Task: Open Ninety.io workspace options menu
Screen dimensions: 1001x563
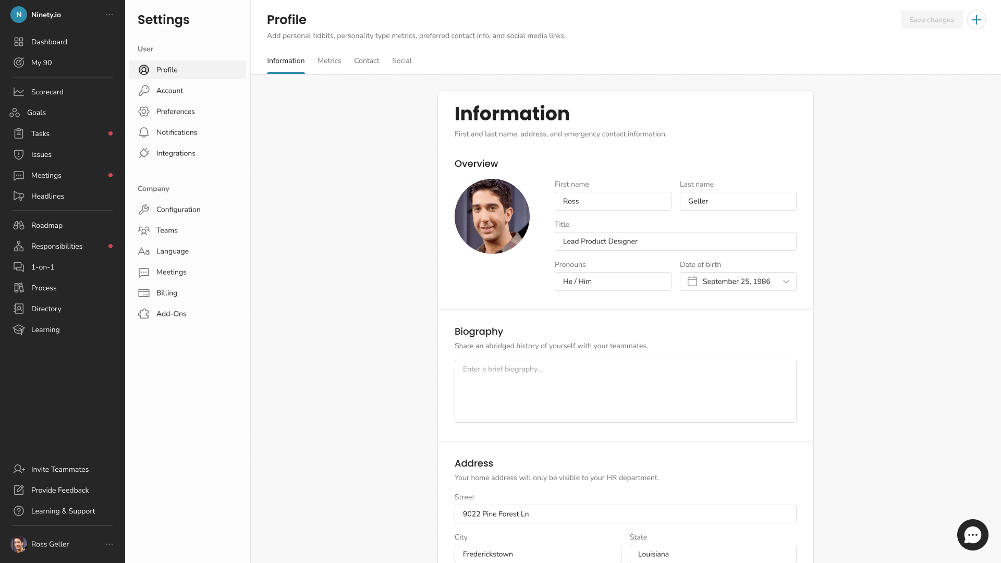Action: (109, 15)
